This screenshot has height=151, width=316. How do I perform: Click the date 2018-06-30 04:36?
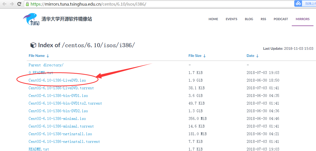[263, 111]
